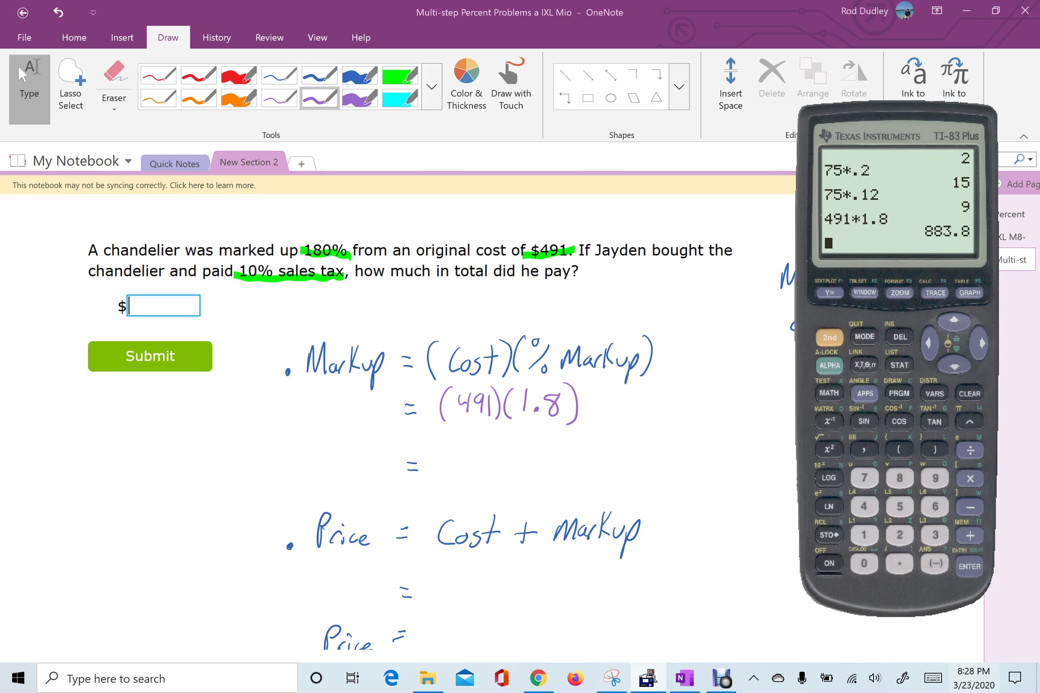Expand the shapes gallery dropdown
Image resolution: width=1040 pixels, height=693 pixels.
point(679,87)
